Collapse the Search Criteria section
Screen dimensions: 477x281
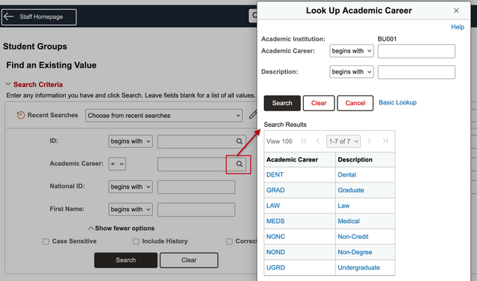click(x=8, y=84)
